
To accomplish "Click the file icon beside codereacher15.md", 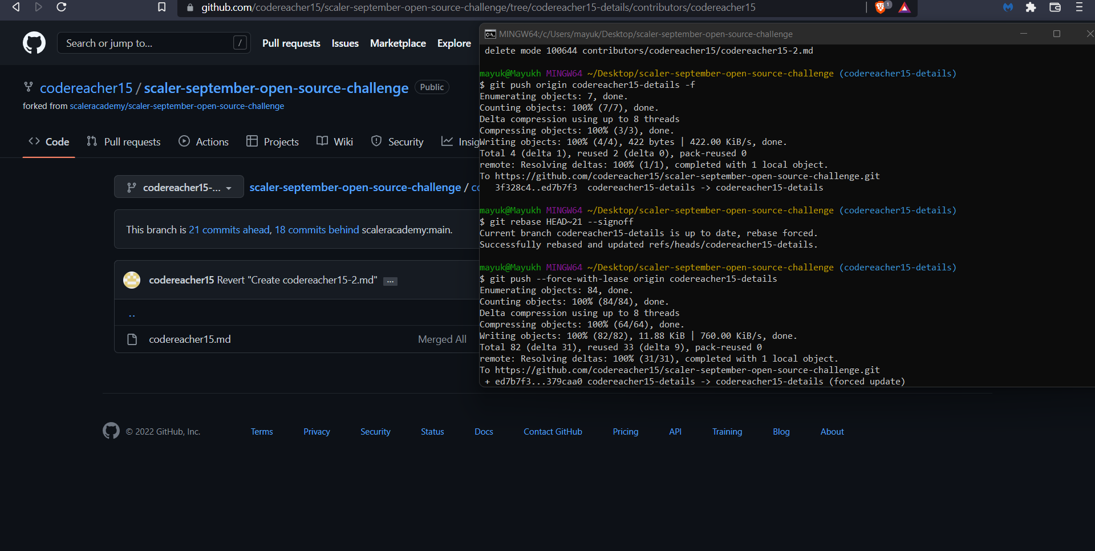I will tap(132, 339).
